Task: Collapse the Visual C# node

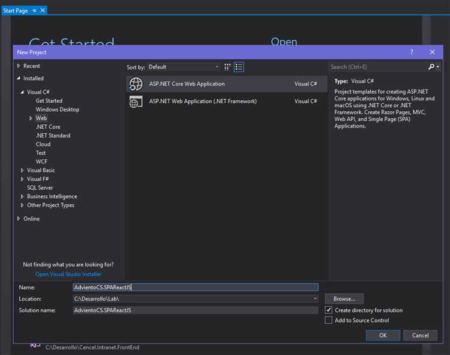Action: click(22, 92)
